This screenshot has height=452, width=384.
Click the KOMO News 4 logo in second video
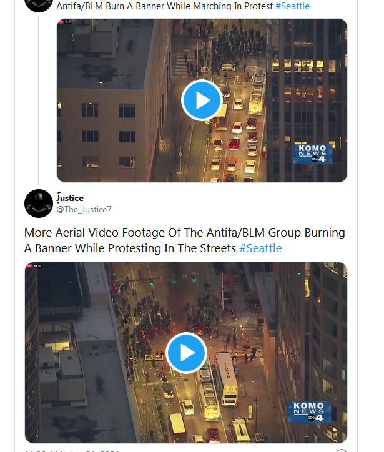coord(309,412)
